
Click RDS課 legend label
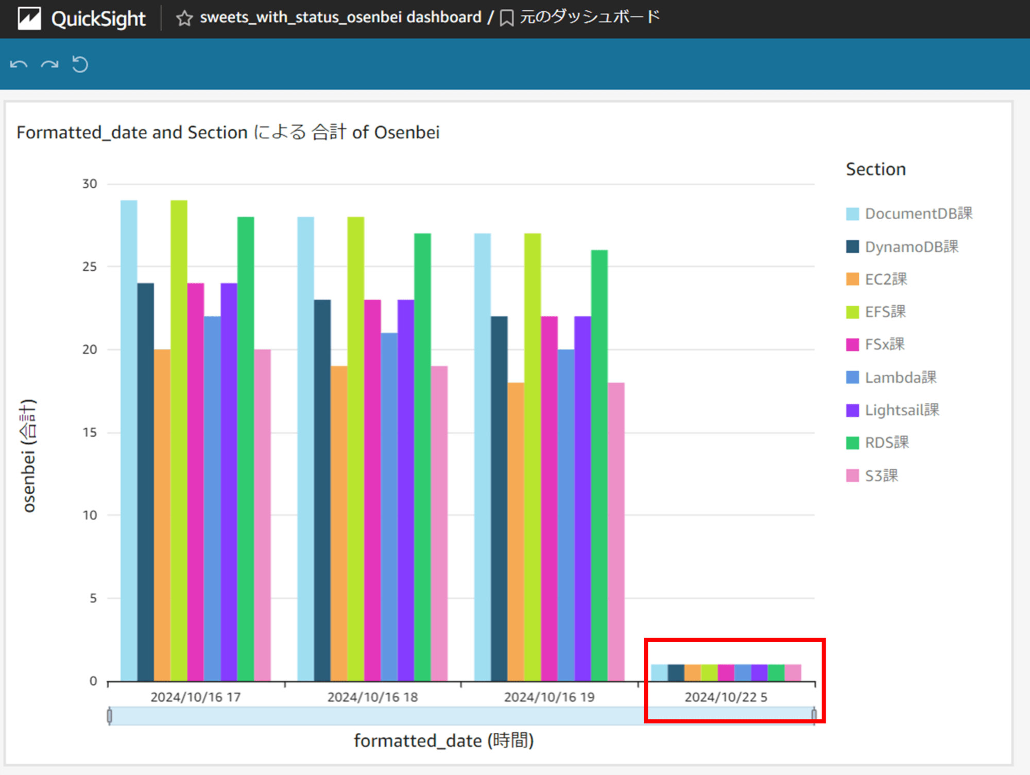(887, 442)
